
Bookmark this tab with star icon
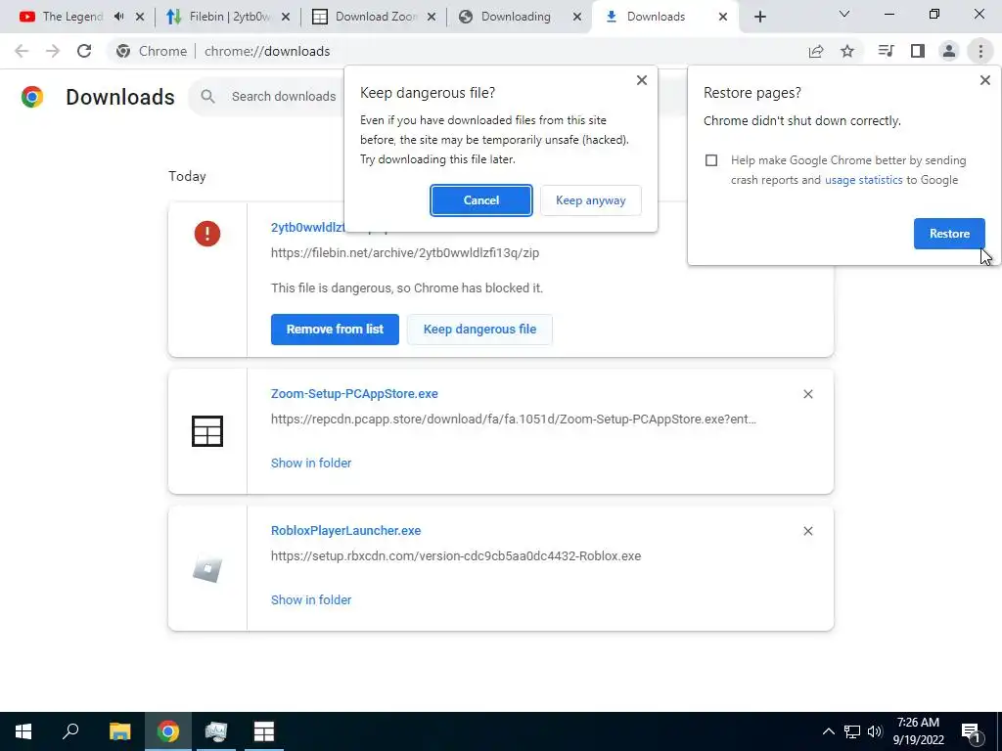[x=847, y=51]
